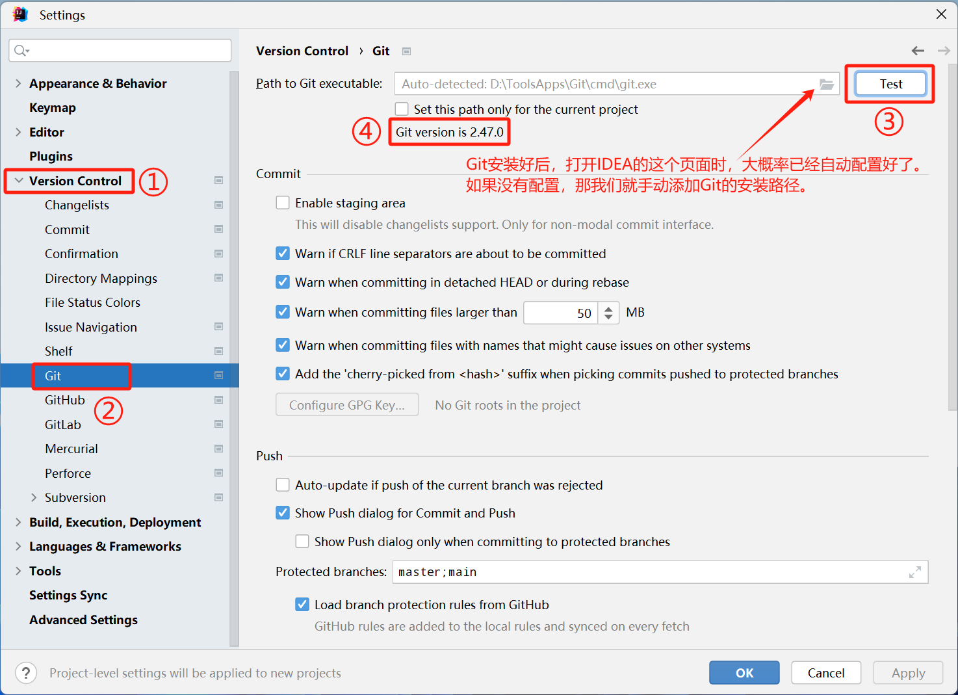Click the search magnifier icon in settings search

[x=21, y=51]
